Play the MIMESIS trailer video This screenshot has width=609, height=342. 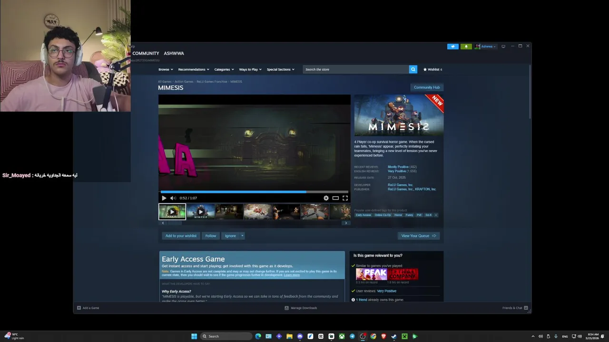tap(164, 198)
